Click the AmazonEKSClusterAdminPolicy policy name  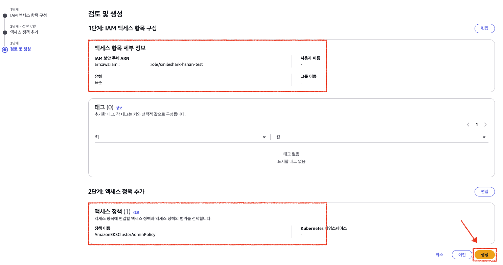point(125,234)
